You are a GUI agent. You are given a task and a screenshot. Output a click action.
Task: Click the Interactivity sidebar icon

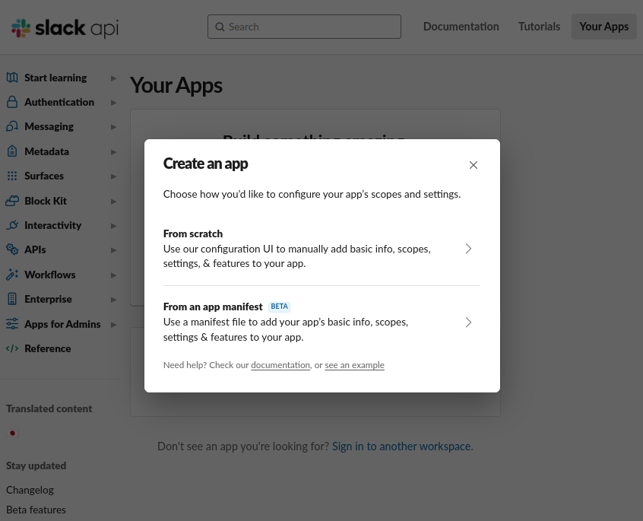click(12, 224)
